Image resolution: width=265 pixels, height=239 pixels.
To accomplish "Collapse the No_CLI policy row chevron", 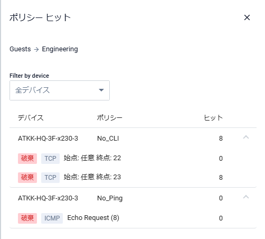I will click(x=246, y=137).
